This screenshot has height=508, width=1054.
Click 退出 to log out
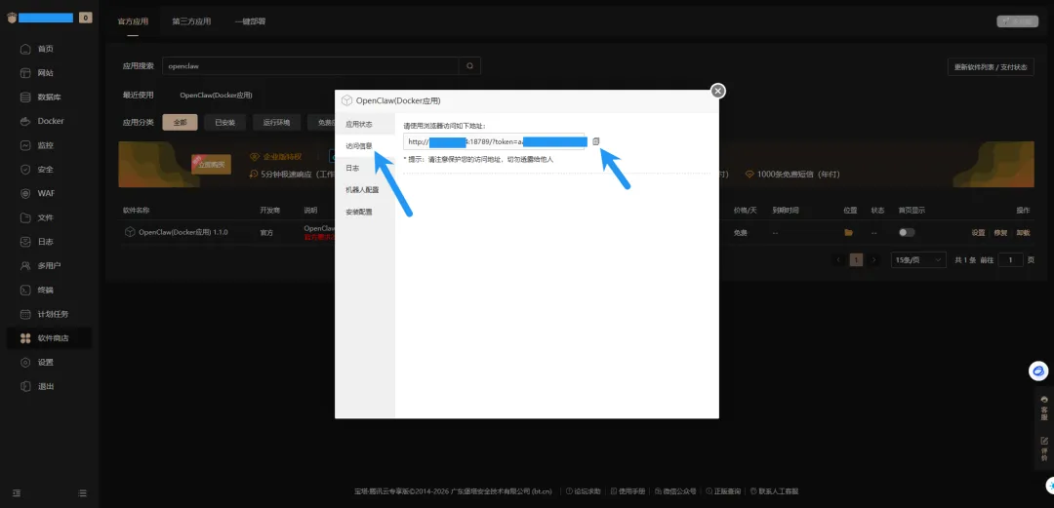pos(47,386)
